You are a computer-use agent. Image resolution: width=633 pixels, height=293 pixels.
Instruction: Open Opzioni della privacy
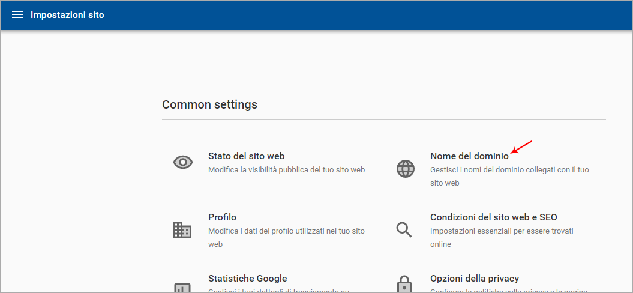pyautogui.click(x=474, y=279)
